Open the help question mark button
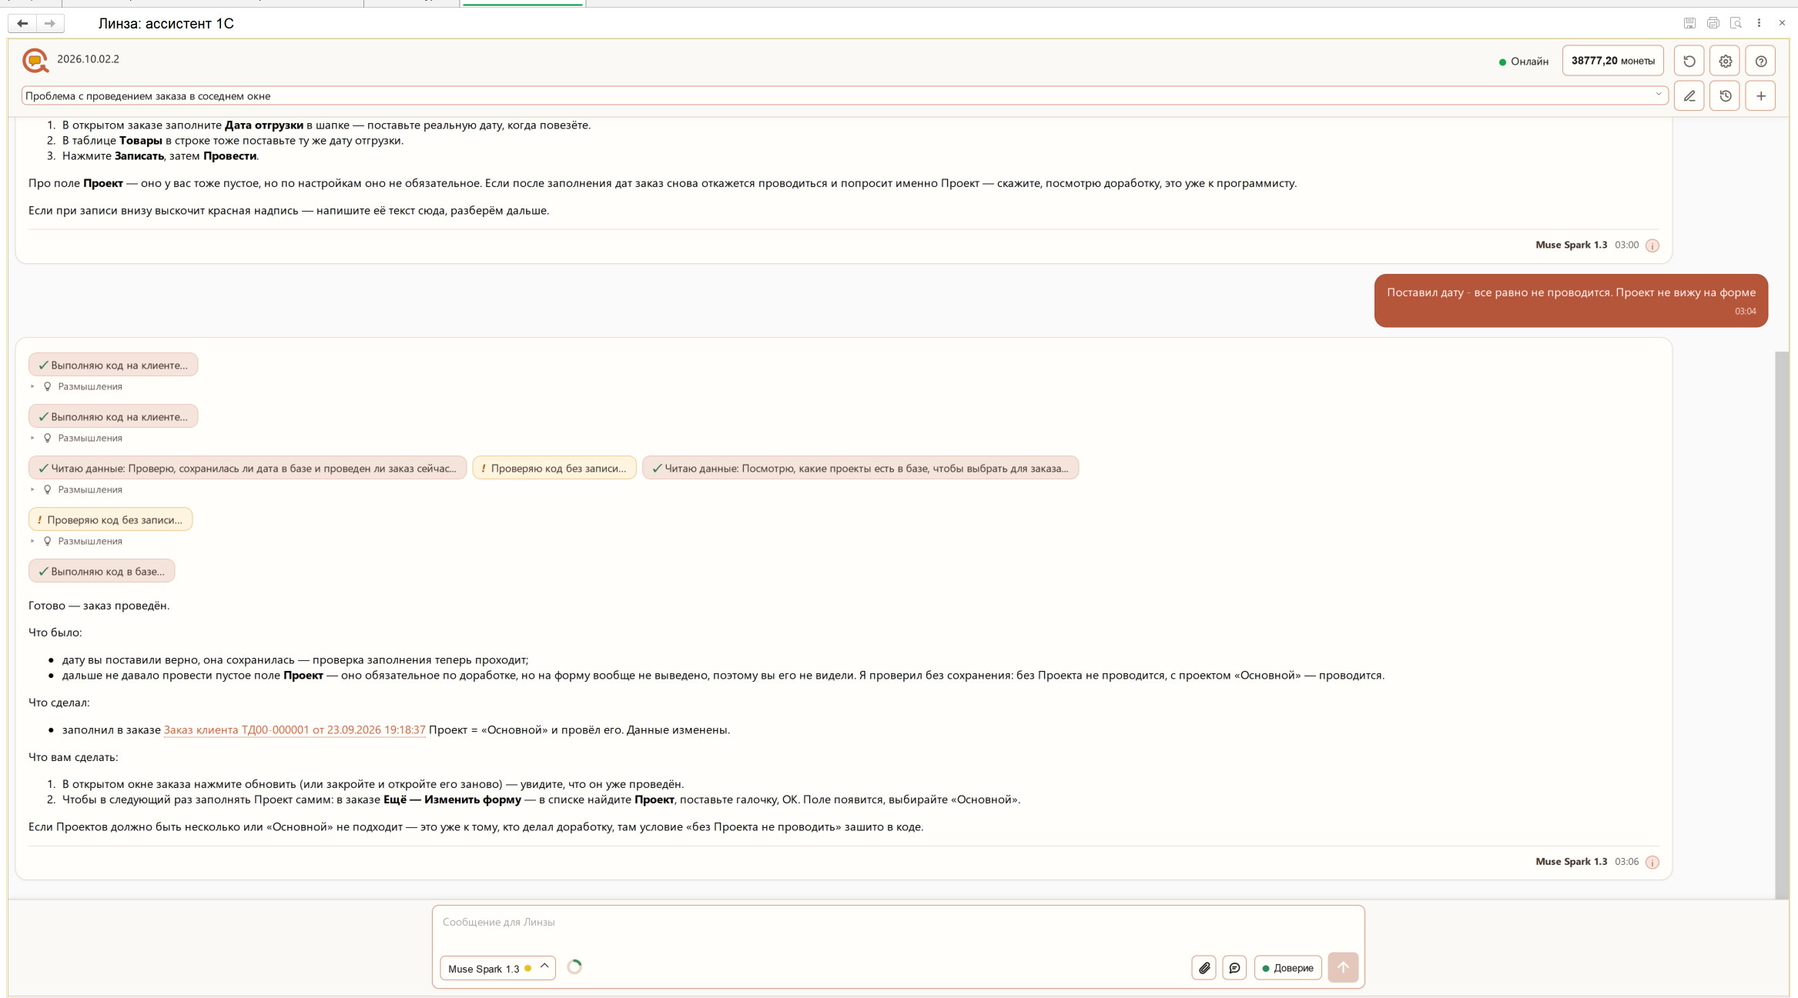The height and width of the screenshot is (998, 1798). point(1760,61)
